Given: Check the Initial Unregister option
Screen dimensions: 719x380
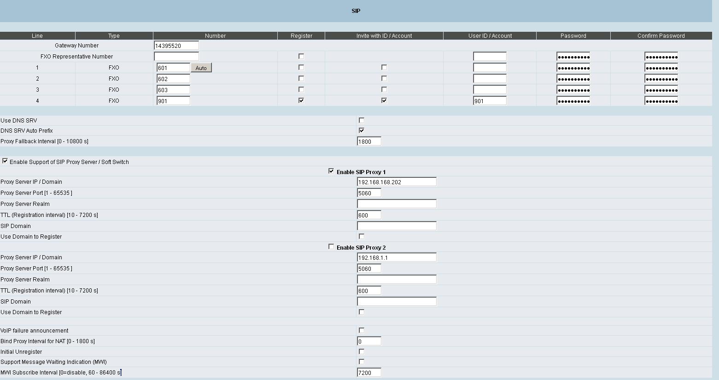Looking at the screenshot, I should pos(362,351).
